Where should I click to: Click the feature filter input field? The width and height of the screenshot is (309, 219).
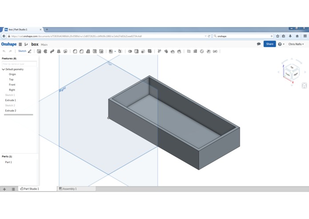pos(19,64)
